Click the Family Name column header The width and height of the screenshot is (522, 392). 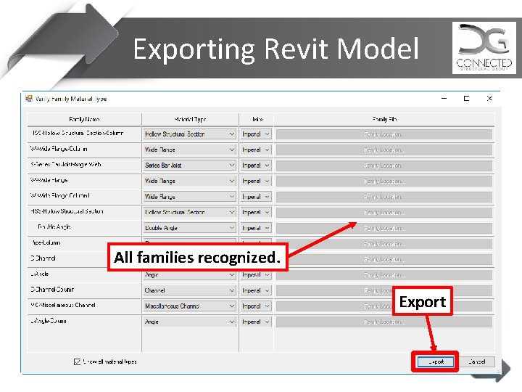(x=84, y=119)
